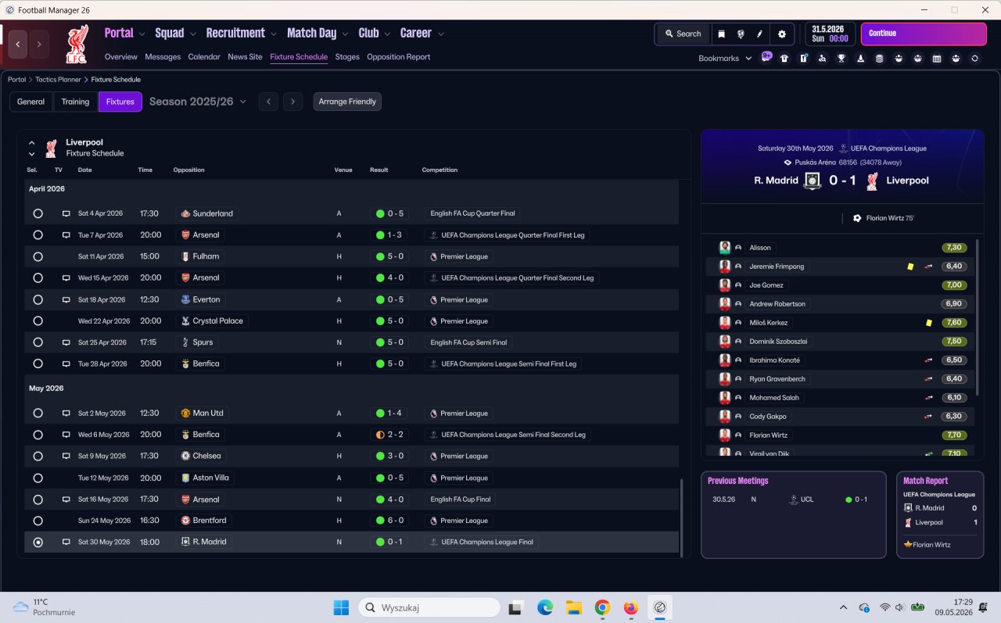This screenshot has width=1001, height=623.
Task: Open the Messages tab
Action: [x=163, y=57]
